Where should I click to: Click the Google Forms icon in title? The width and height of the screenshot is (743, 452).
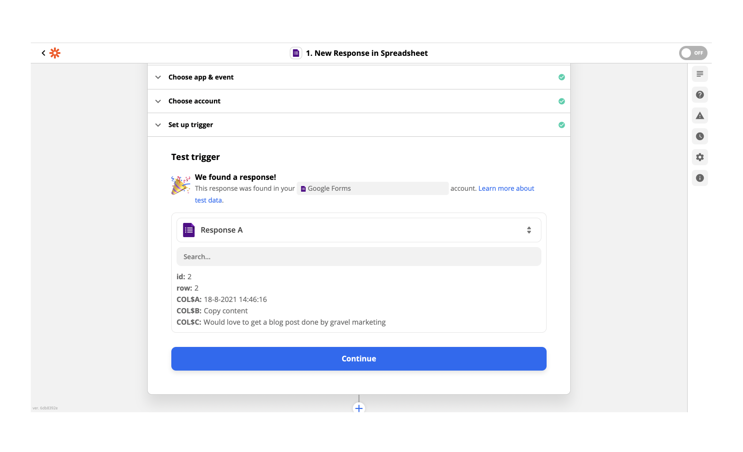pos(296,53)
